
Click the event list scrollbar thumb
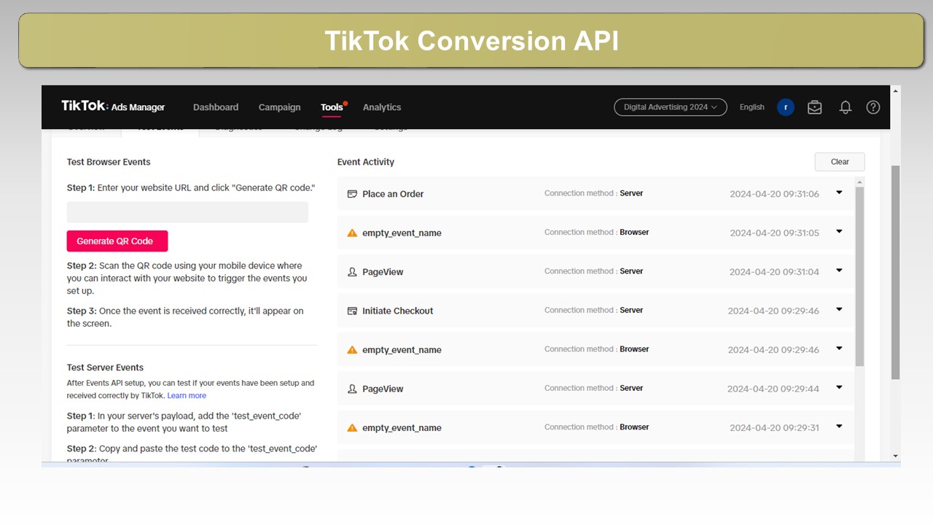point(859,276)
